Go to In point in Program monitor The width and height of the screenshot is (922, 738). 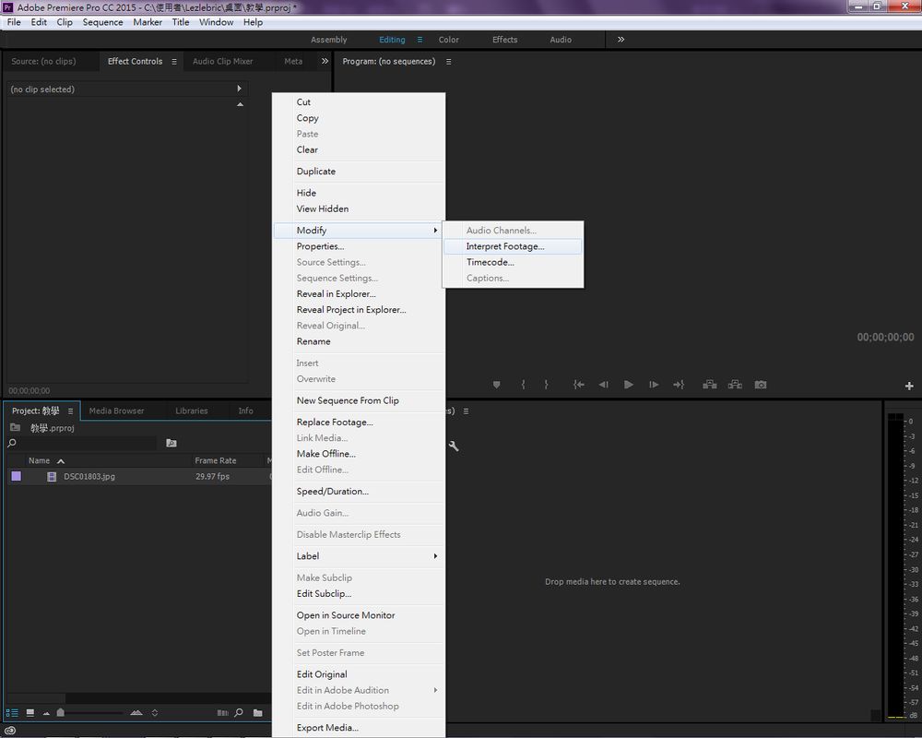point(579,385)
